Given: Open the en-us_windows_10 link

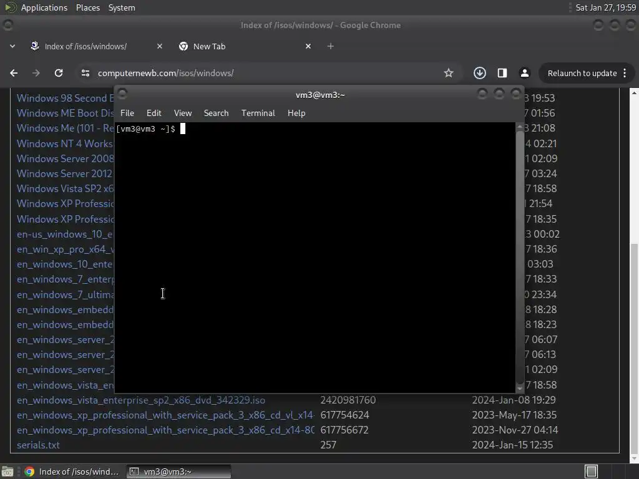Looking at the screenshot, I should point(65,235).
